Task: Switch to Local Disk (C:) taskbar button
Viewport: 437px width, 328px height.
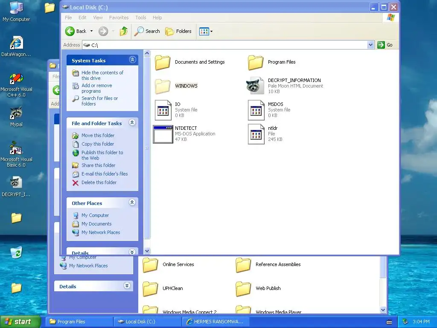Action: click(147, 322)
